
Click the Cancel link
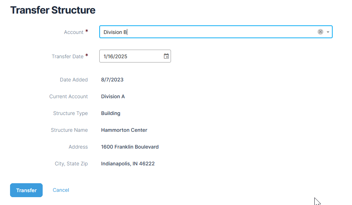[61, 190]
